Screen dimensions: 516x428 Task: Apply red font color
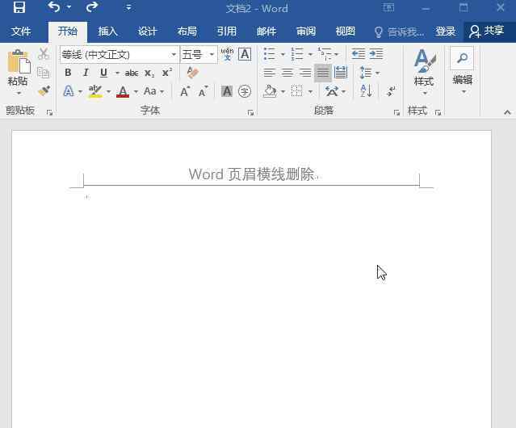[123, 91]
